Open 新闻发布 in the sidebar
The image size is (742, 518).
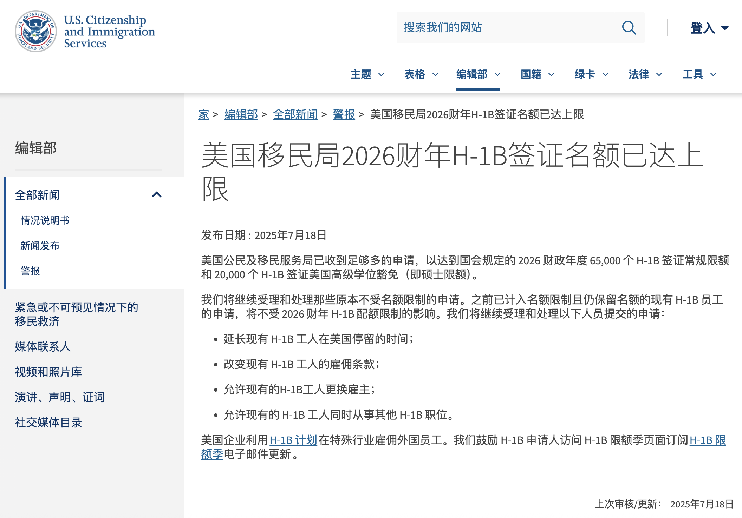[x=40, y=246]
